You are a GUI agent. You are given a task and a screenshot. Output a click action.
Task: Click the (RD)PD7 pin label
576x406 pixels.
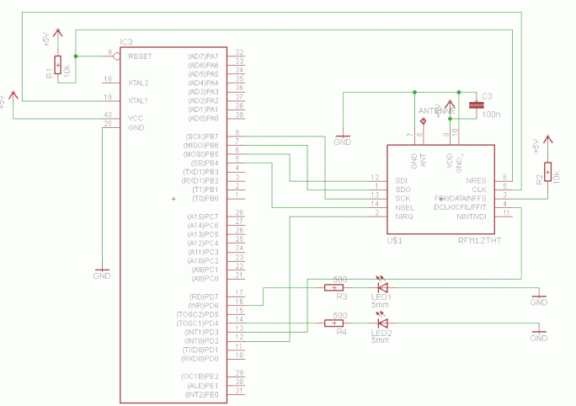click(x=204, y=296)
